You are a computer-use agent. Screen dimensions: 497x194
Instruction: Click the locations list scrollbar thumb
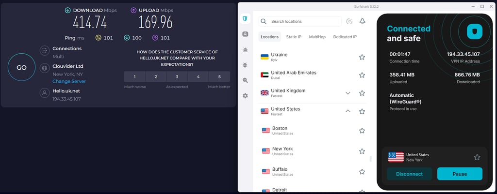coord(370,159)
